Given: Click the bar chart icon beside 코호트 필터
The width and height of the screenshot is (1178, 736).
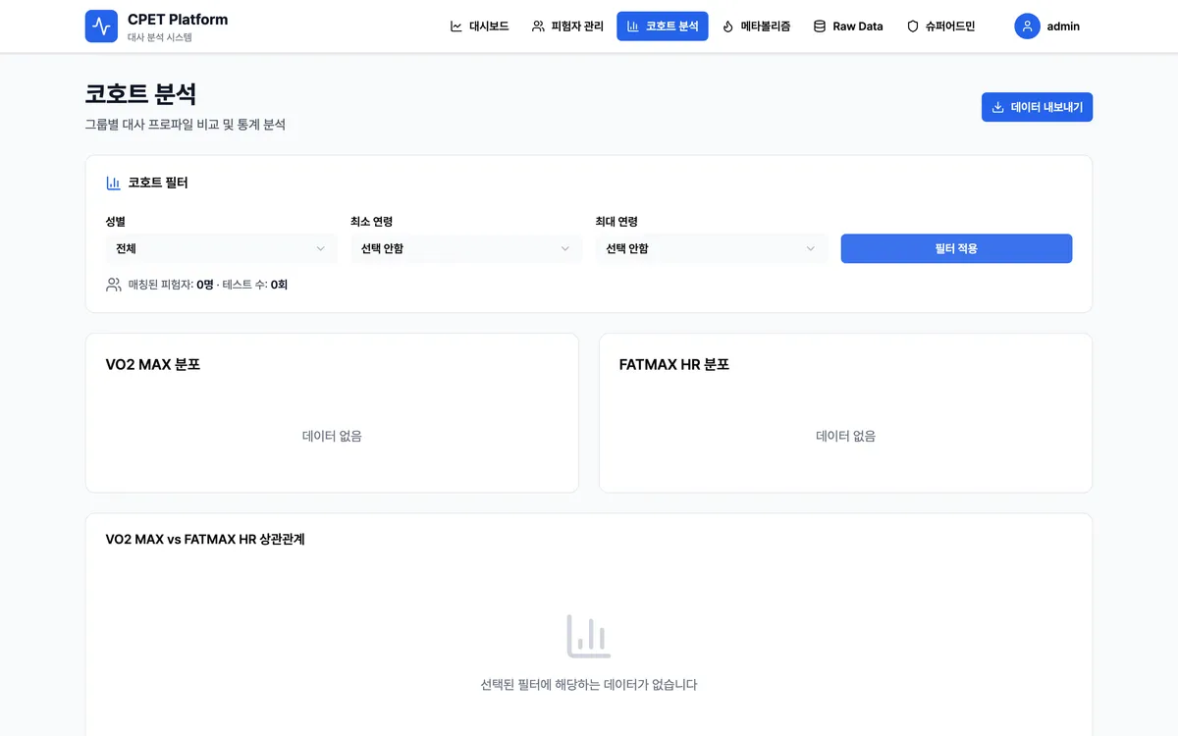Looking at the screenshot, I should pos(113,183).
